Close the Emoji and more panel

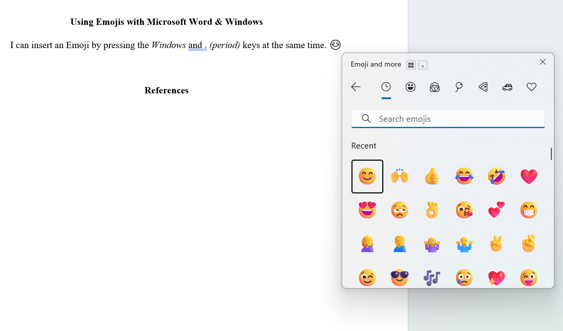[543, 62]
